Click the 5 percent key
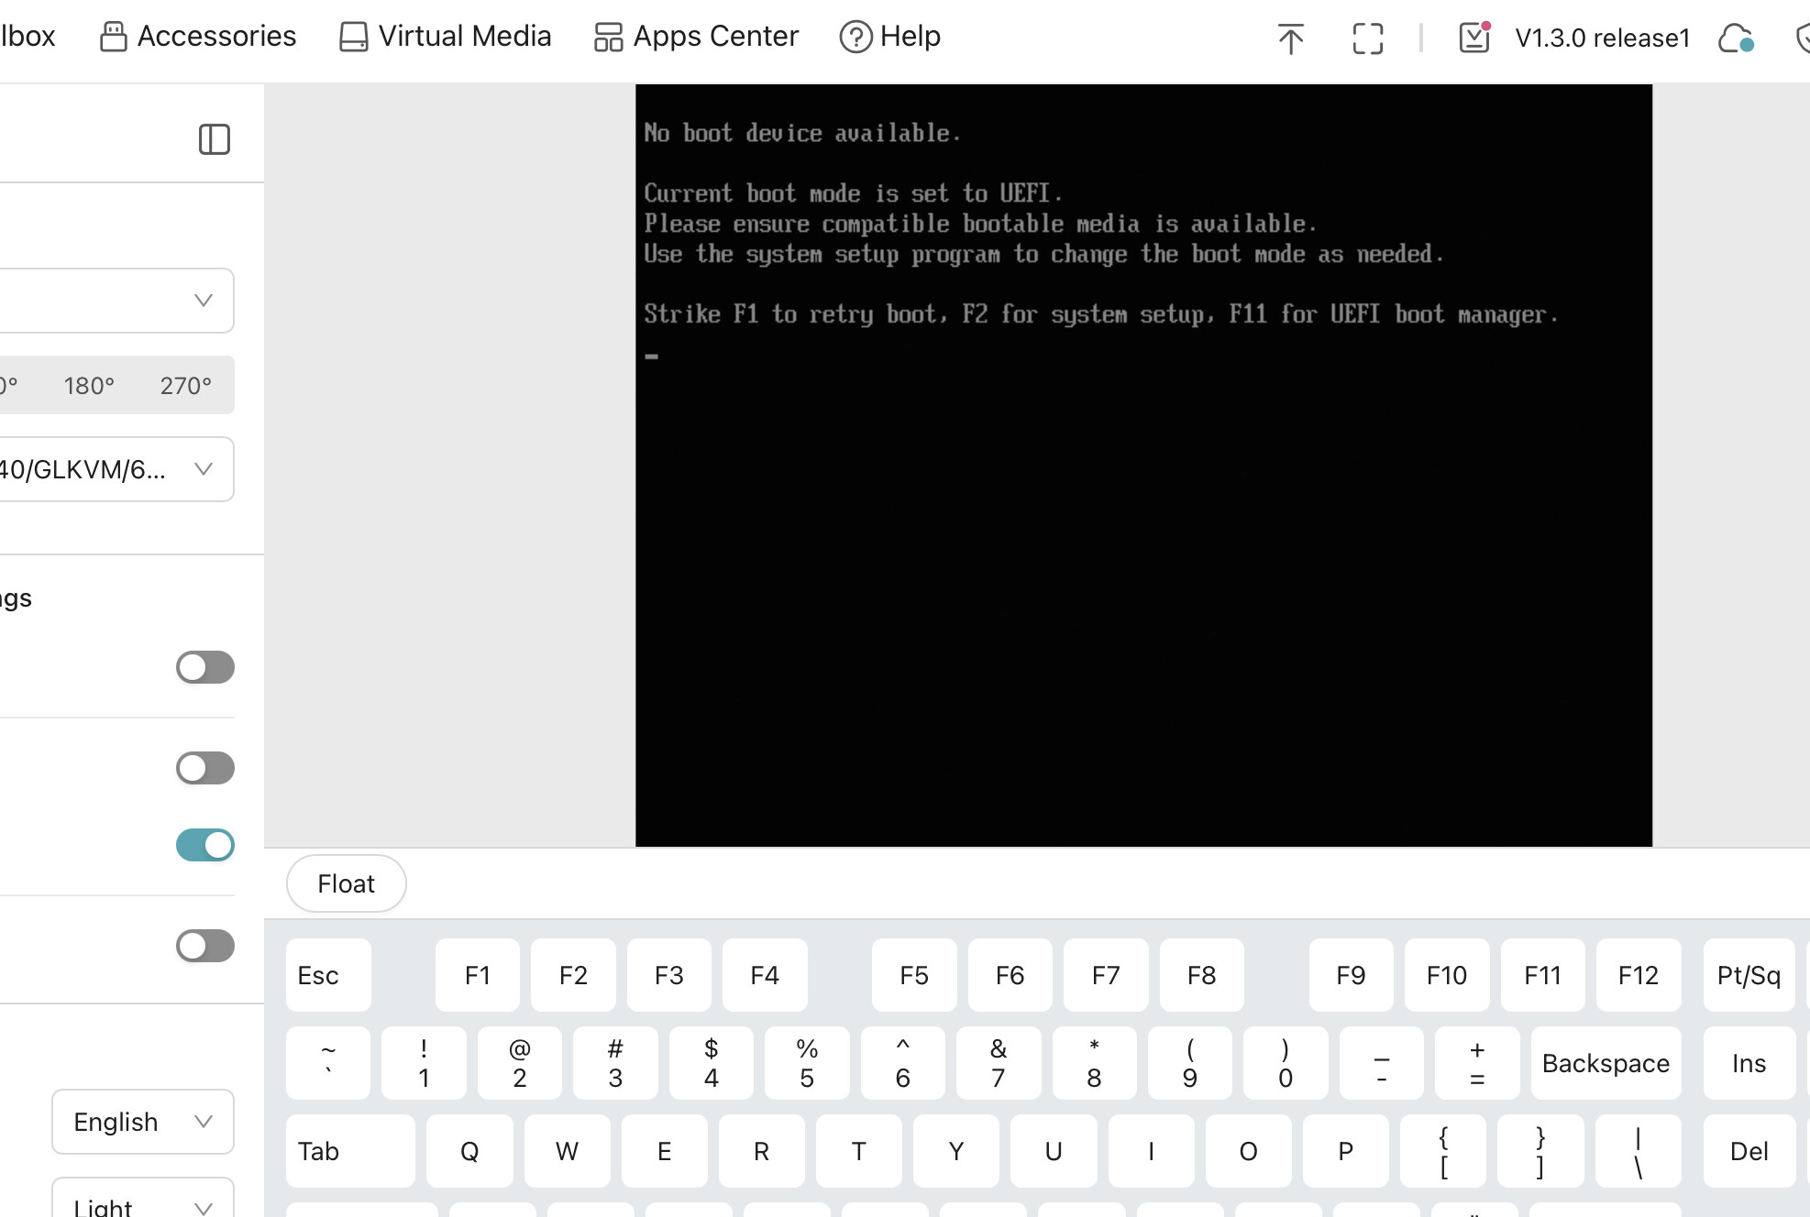The width and height of the screenshot is (1810, 1217). tap(807, 1063)
